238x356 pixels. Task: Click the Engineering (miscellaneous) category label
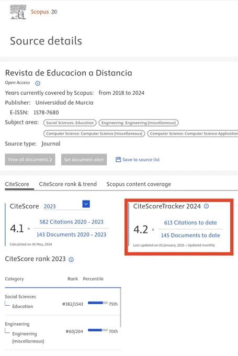(28, 337)
